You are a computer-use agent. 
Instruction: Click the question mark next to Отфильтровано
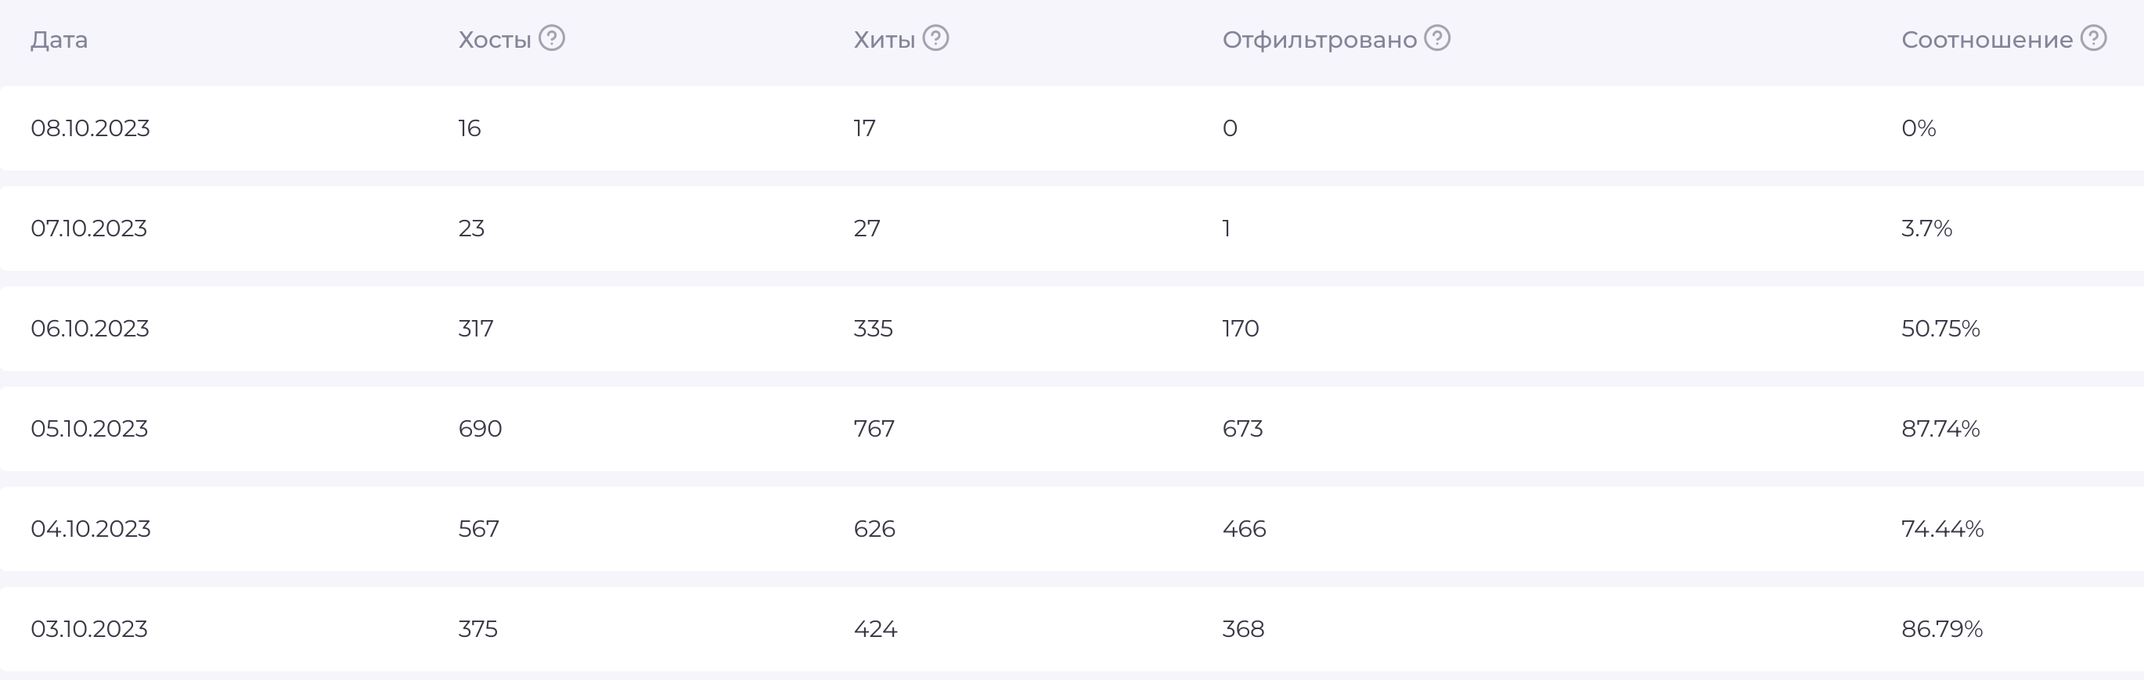pos(1436,38)
